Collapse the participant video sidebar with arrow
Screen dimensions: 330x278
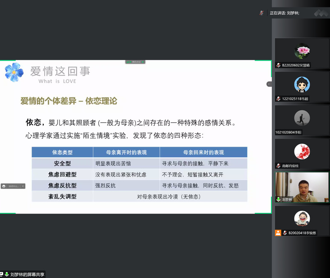point(269,84)
